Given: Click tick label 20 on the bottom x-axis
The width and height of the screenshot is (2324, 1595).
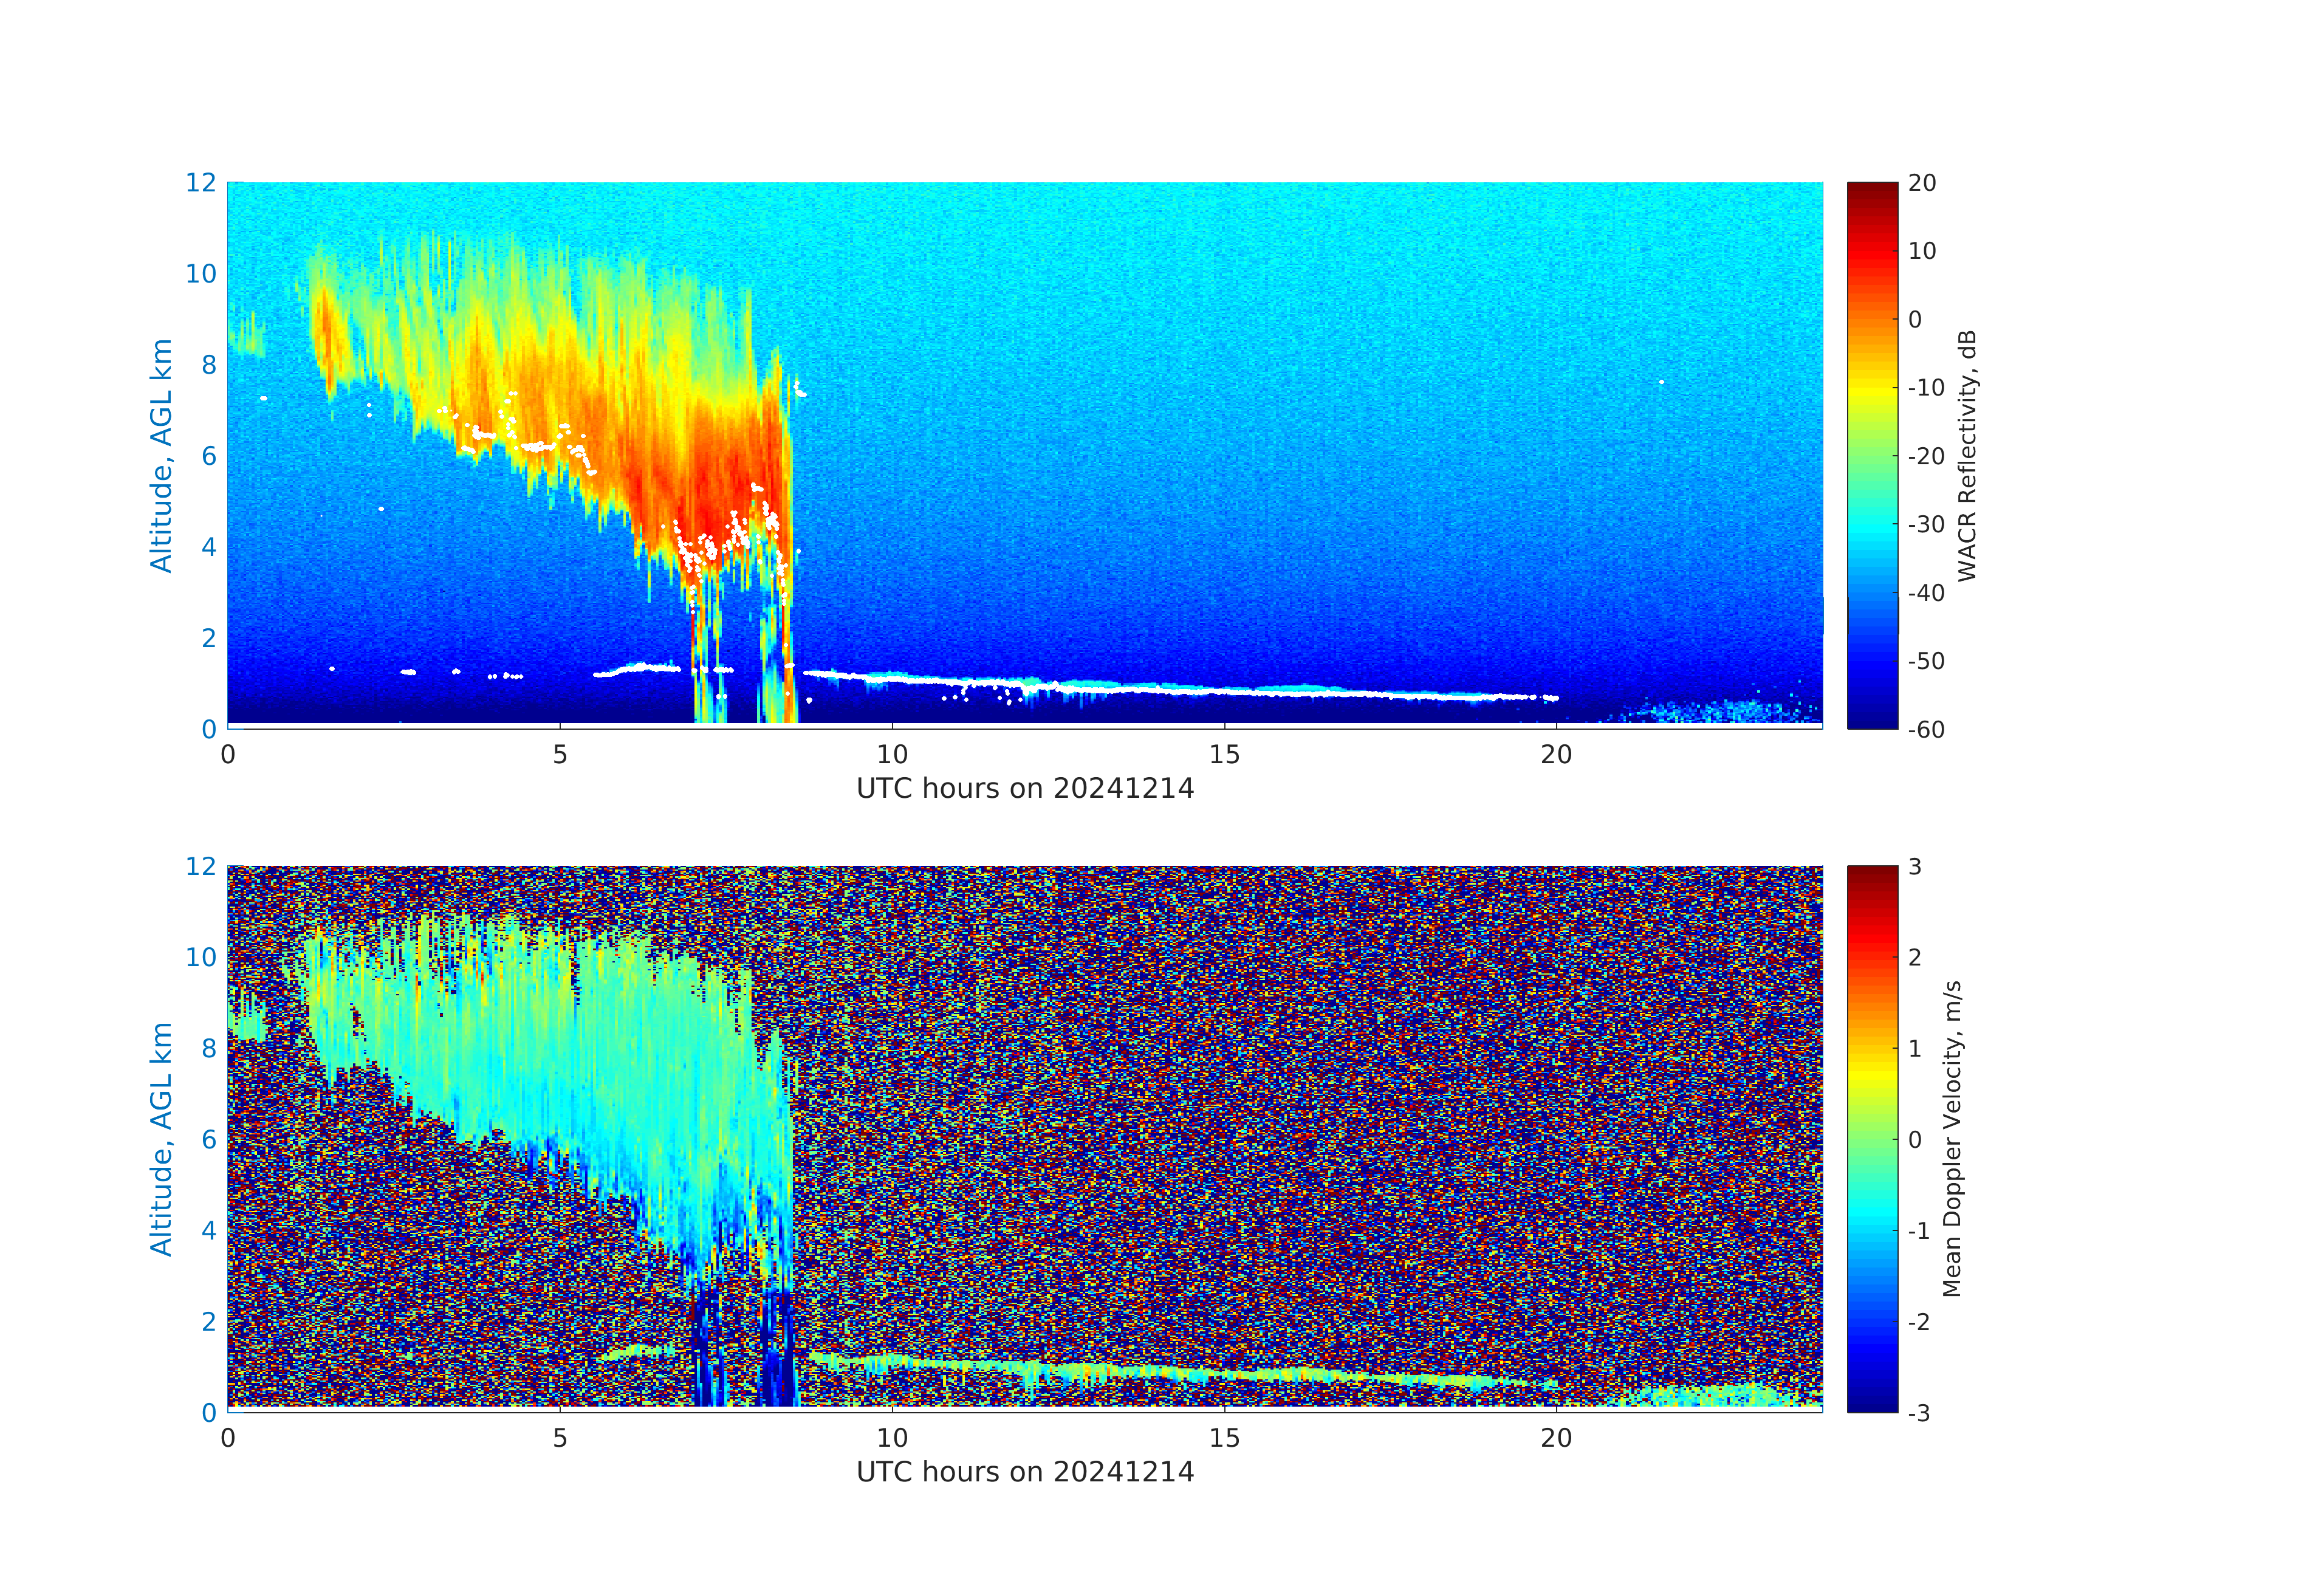Looking at the screenshot, I should 1556,1439.
